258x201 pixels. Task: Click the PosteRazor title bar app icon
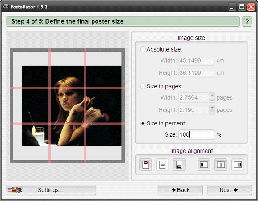pyautogui.click(x=6, y=7)
